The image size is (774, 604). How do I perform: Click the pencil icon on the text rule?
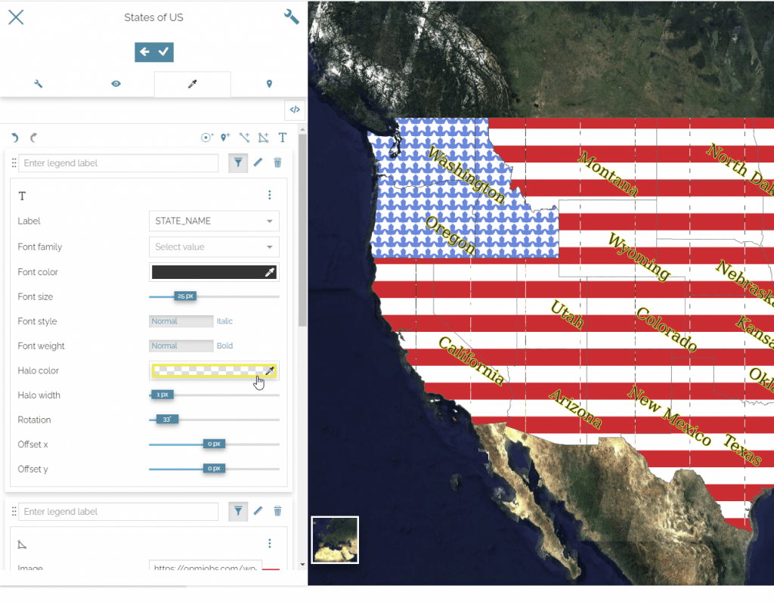[259, 163]
